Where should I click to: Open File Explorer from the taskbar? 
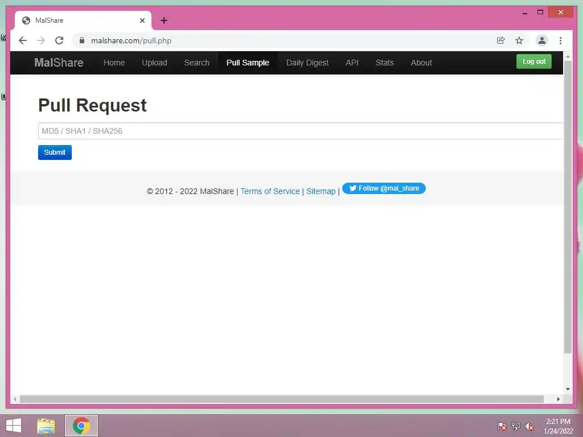pyautogui.click(x=46, y=426)
